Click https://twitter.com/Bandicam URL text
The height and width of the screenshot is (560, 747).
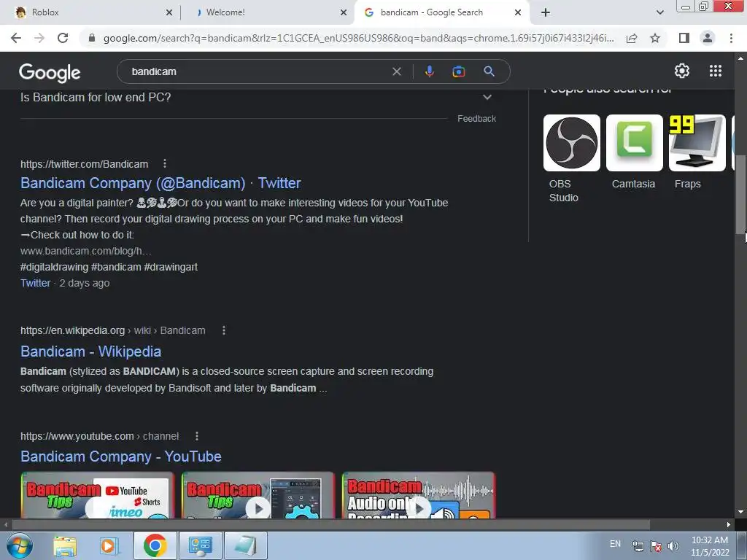tap(85, 164)
